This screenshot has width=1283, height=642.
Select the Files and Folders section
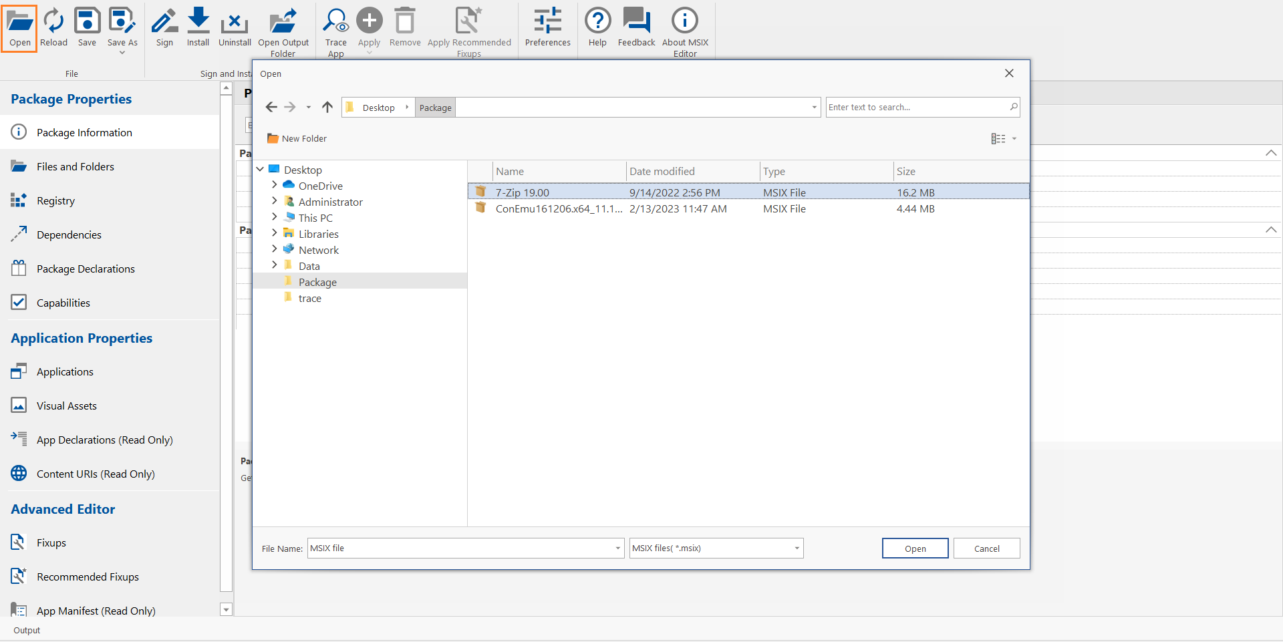[76, 166]
